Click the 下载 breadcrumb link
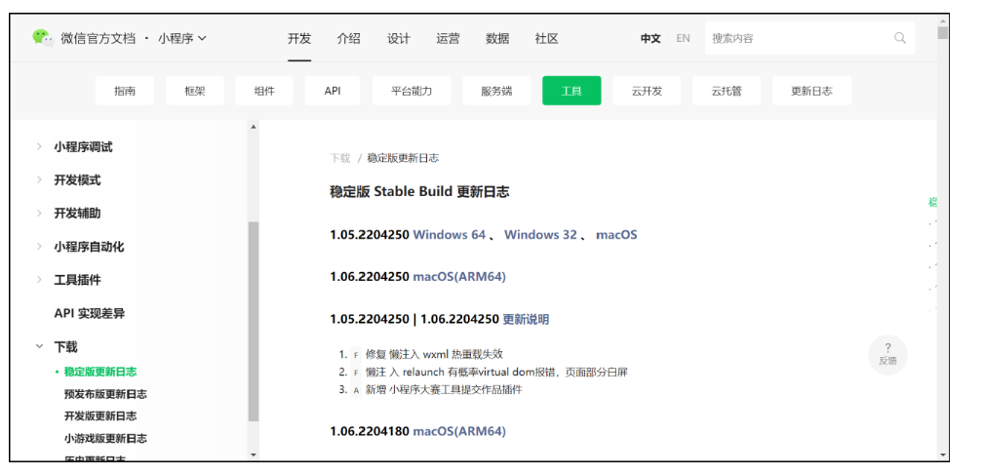 pos(340,158)
